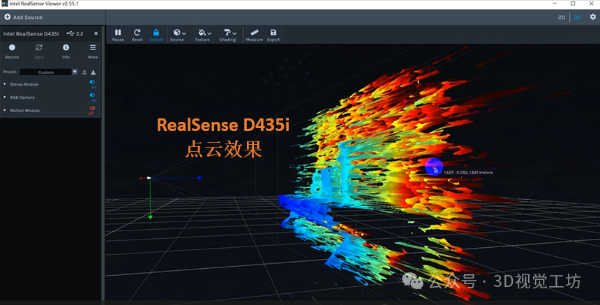Click the preset dropdown arrow
The height and width of the screenshot is (305, 600).
tap(75, 72)
